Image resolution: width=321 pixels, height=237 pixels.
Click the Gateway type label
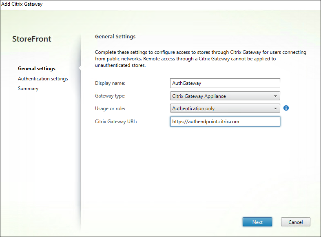[x=110, y=96]
